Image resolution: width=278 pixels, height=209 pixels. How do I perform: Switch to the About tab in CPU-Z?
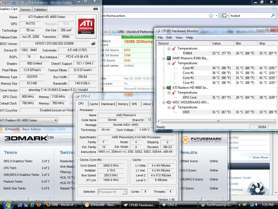tap(147, 104)
